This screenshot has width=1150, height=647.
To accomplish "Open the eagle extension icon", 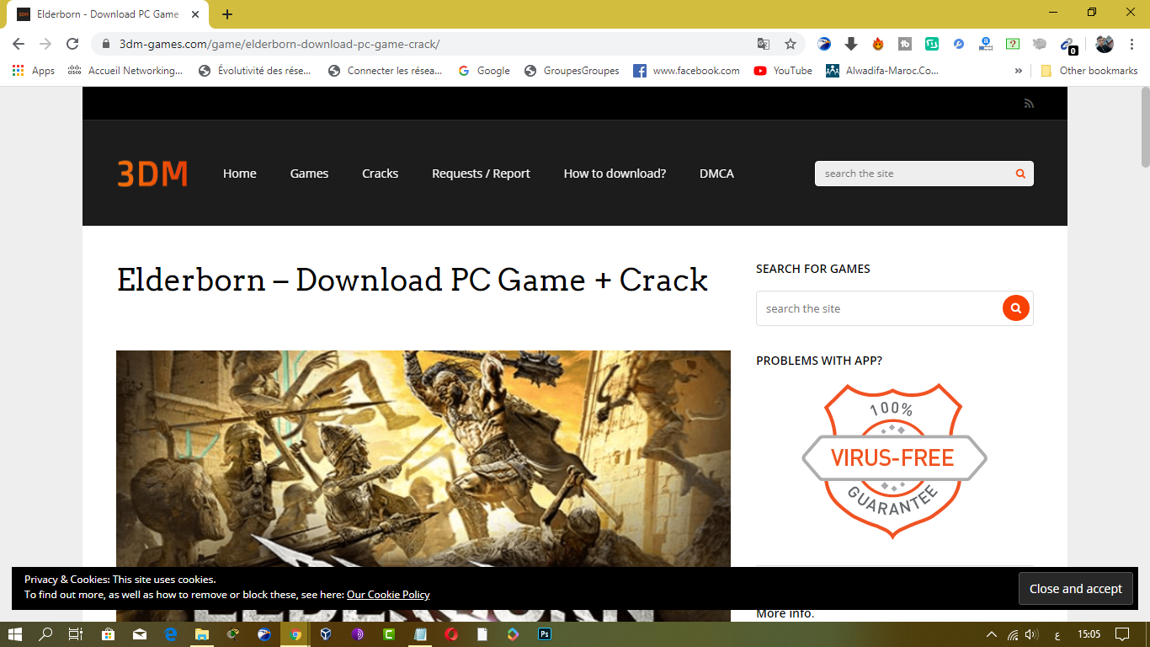I will pos(824,44).
